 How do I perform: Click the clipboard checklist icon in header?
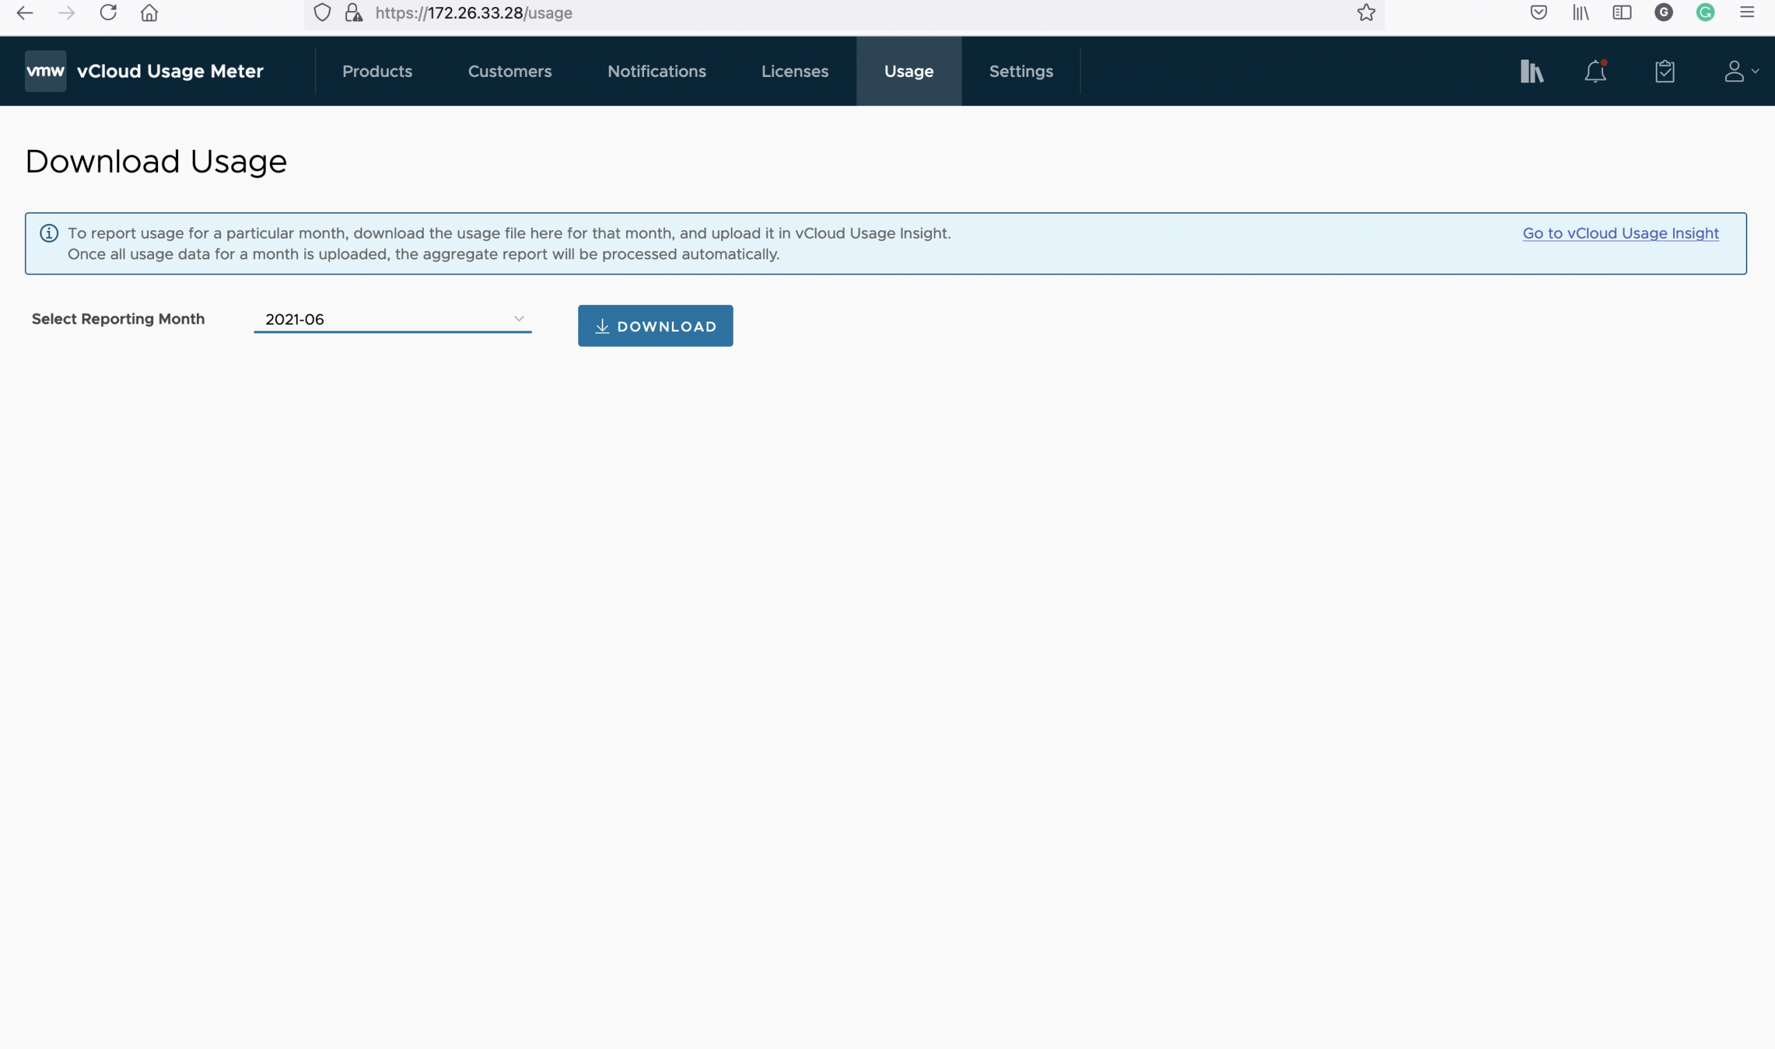[1665, 71]
